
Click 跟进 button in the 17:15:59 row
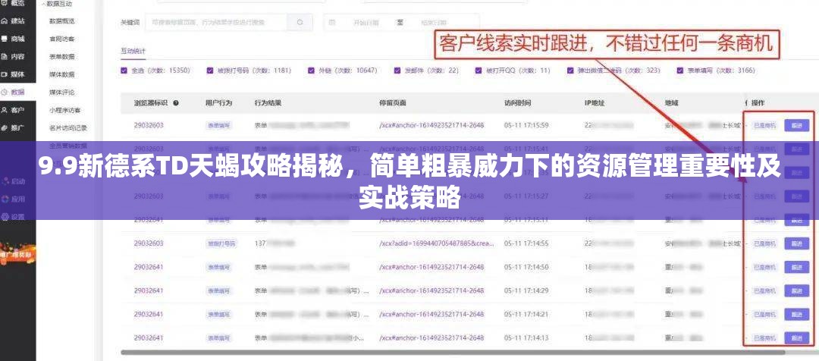pyautogui.click(x=796, y=125)
